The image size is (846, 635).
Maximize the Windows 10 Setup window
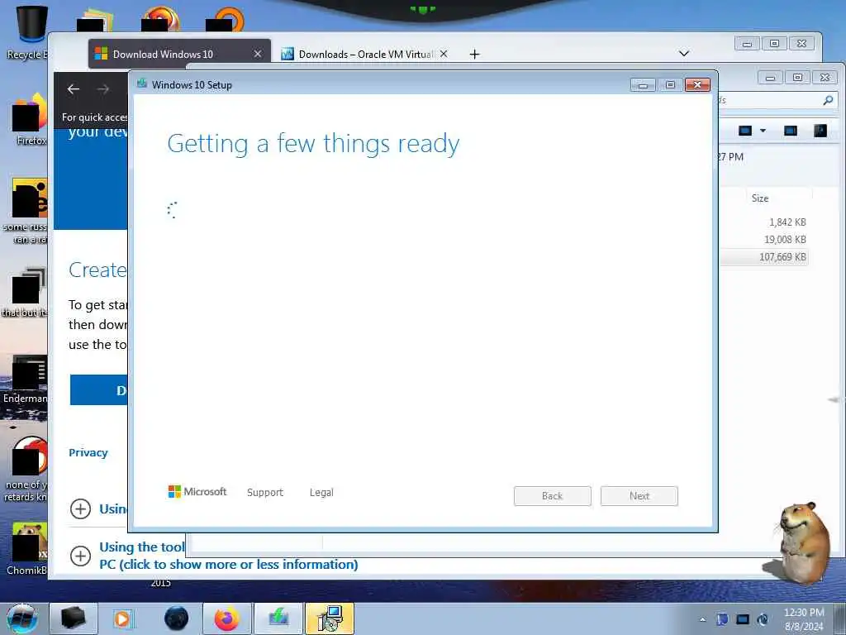coord(670,85)
